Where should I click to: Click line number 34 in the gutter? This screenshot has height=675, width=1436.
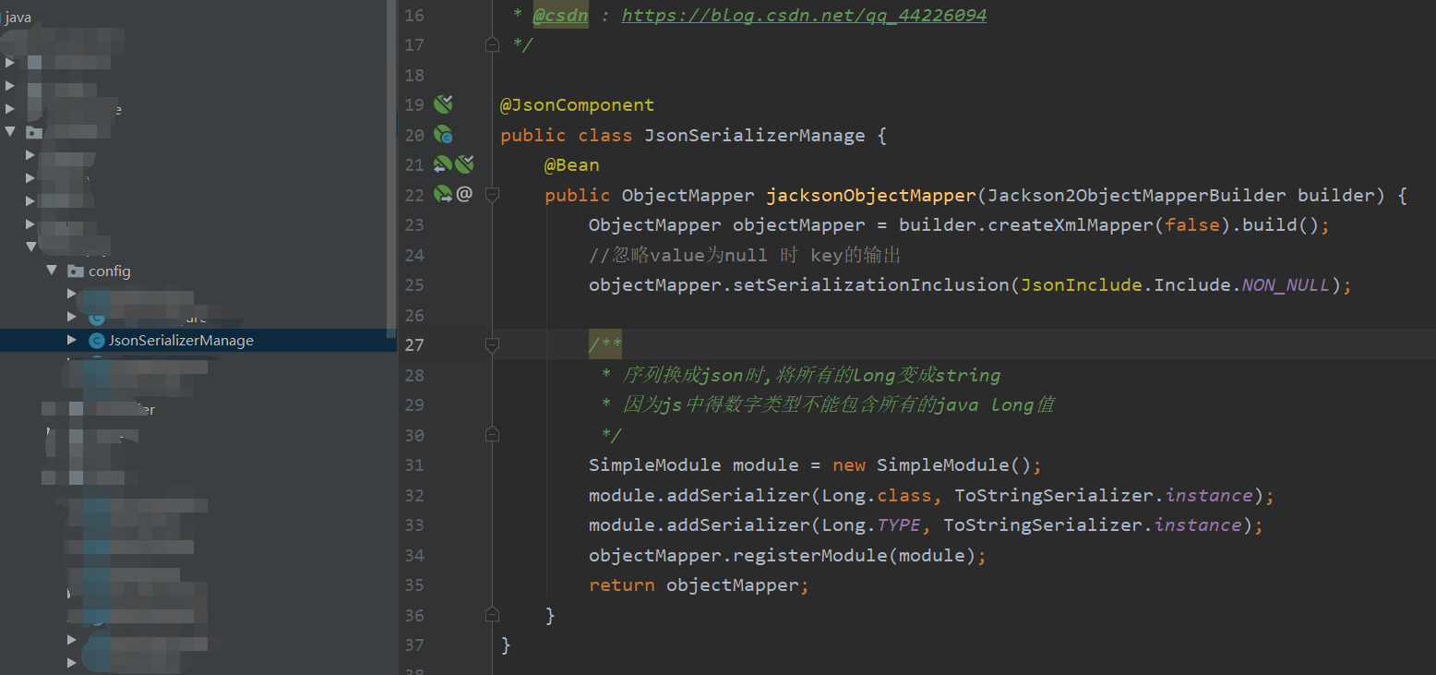(x=414, y=556)
